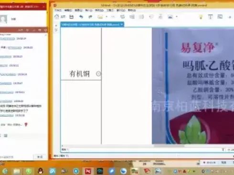This screenshot has height=175, width=234.
Task: Redo the action with the right arrow
Action: pos(90,17)
